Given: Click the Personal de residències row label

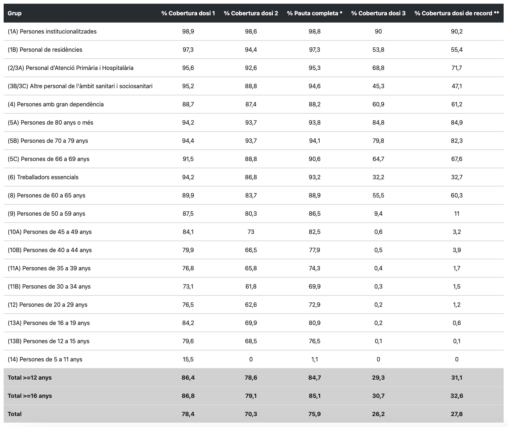Looking at the screenshot, I should 45,50.
